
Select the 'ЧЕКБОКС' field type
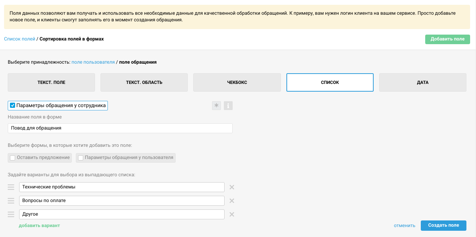point(237,82)
